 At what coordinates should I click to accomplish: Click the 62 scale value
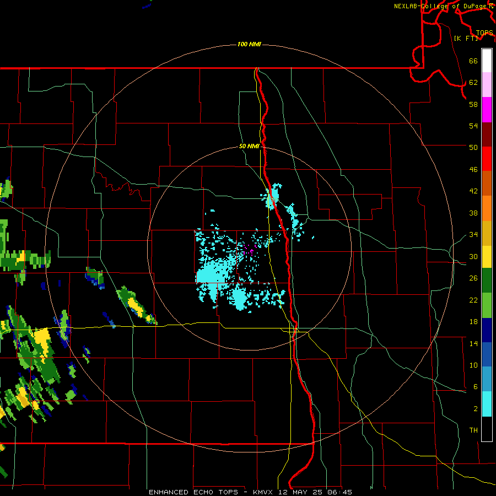pos(473,83)
